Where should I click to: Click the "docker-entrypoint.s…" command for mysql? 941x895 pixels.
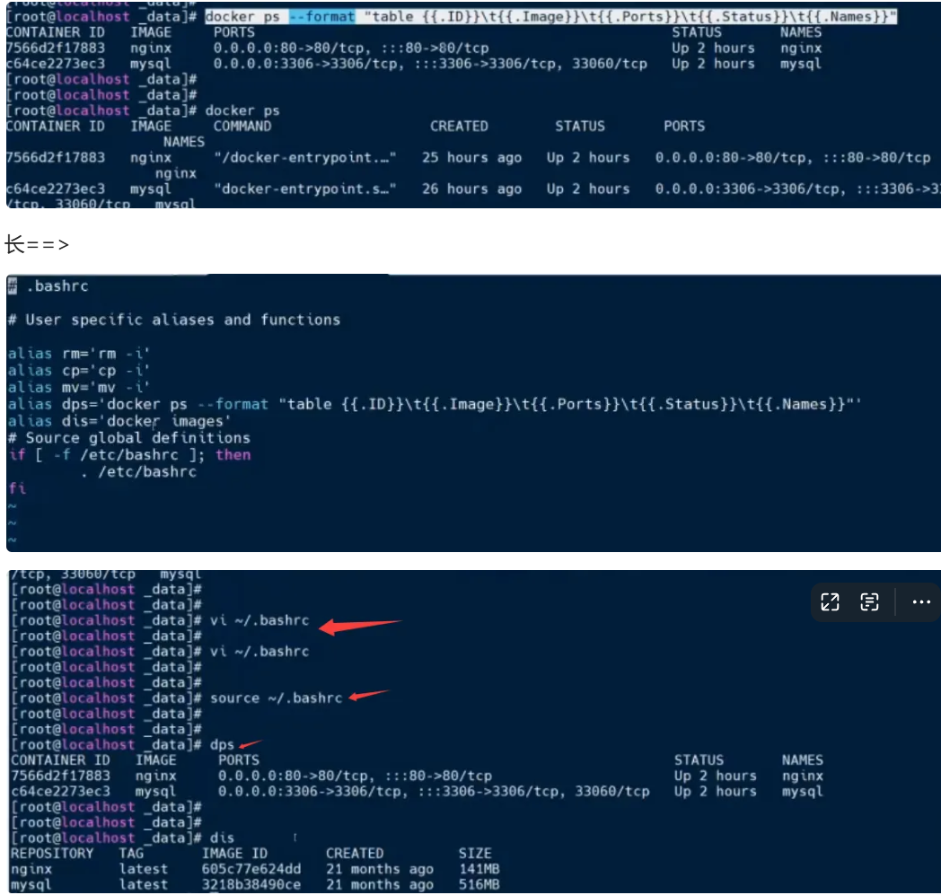(x=305, y=189)
